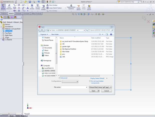This screenshot has height=117, width=155.
Task: Sort files by Date modified column header
Action: pos(96,38)
